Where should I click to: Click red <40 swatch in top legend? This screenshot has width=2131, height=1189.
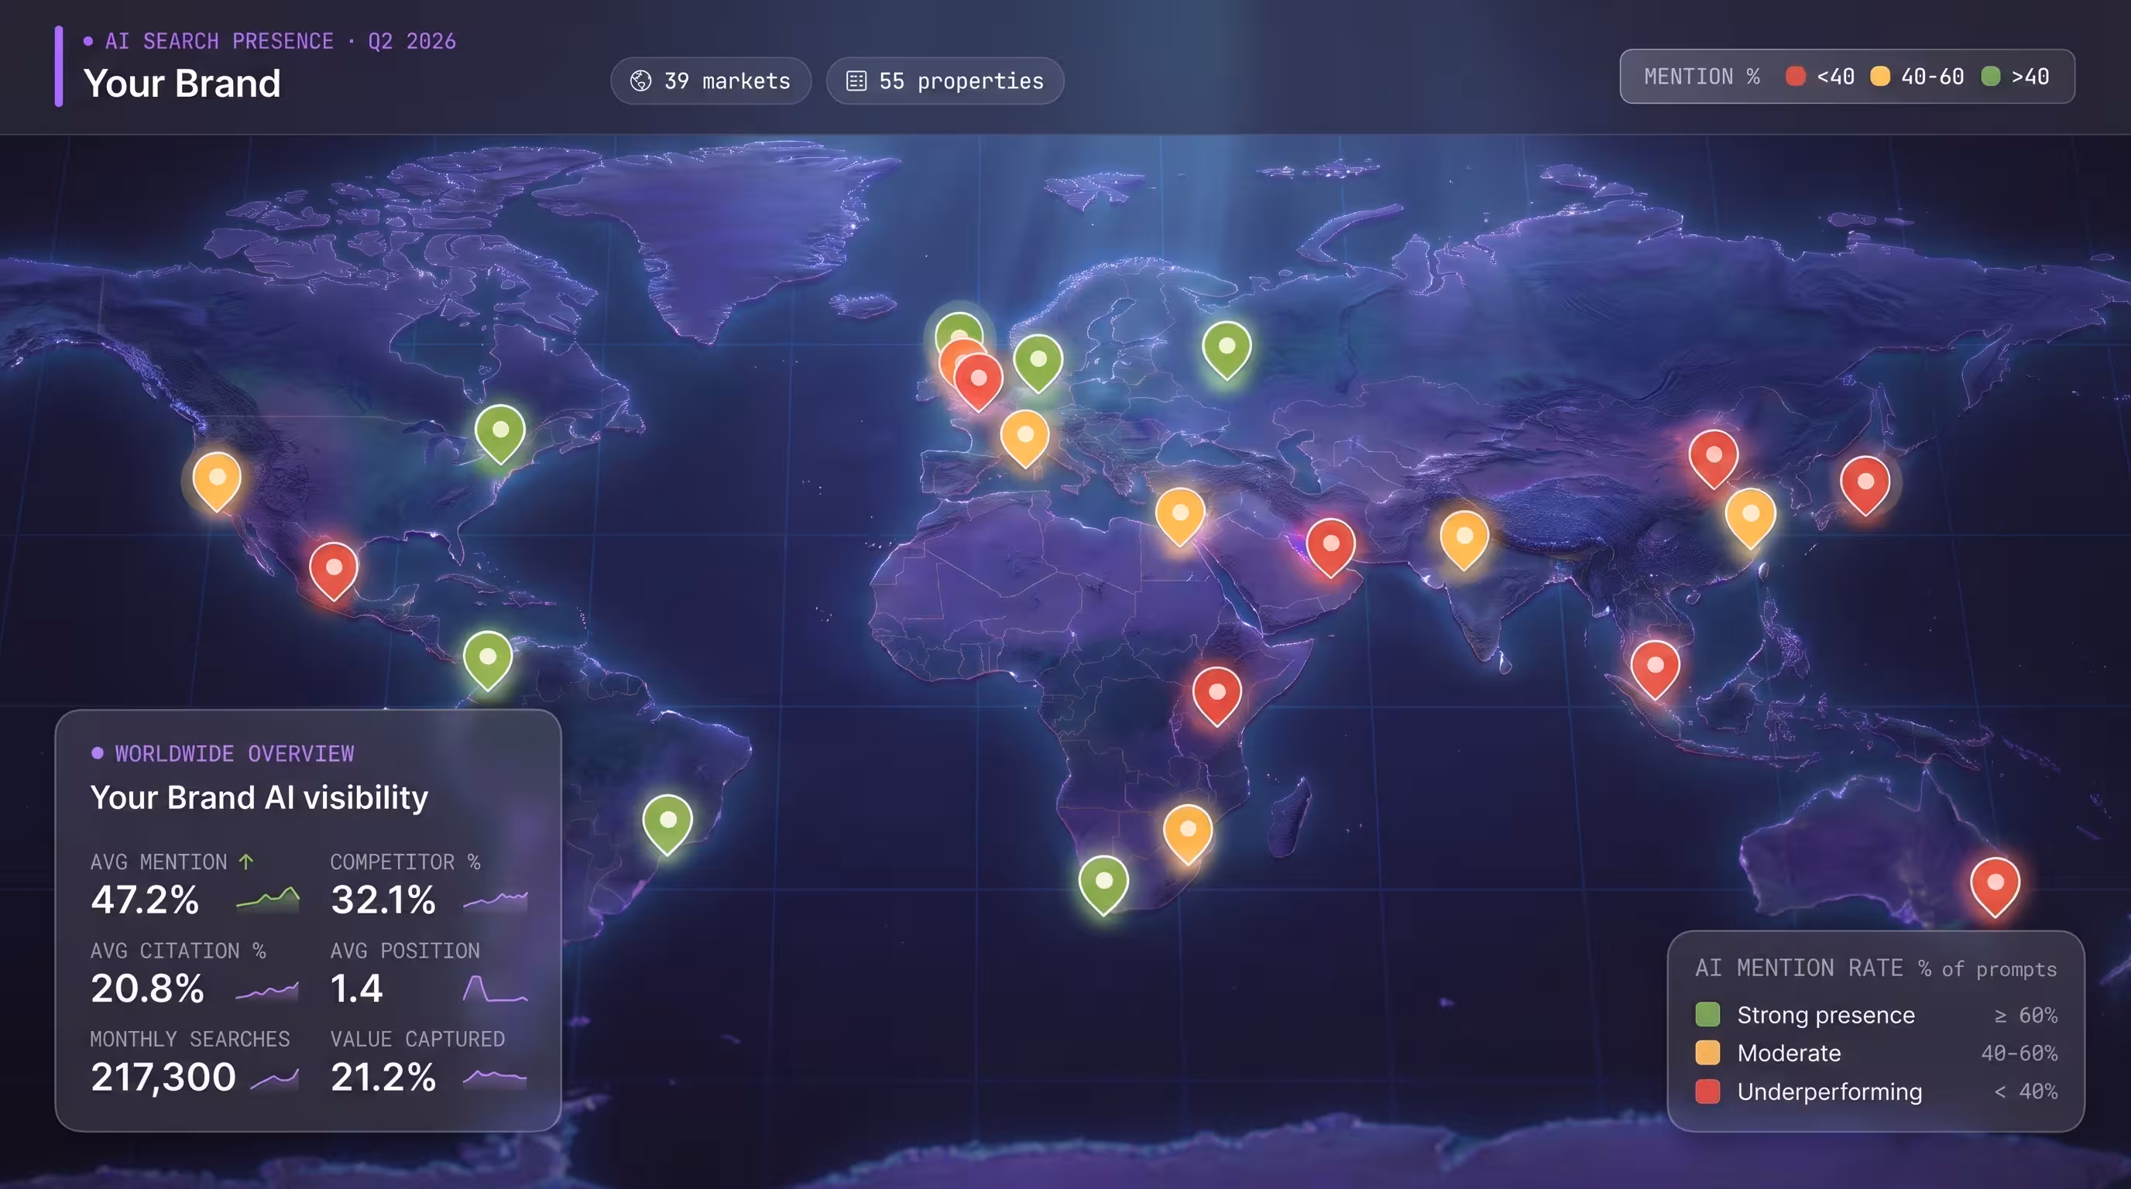point(1795,77)
